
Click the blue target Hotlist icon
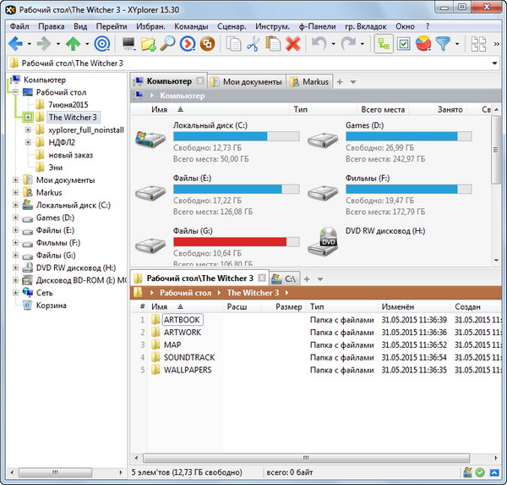[x=101, y=43]
